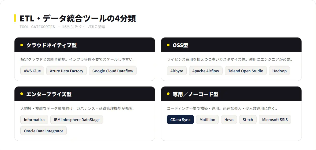Click the クラウドネイティブ型 card header
316x150 pixels.
coord(85,45)
